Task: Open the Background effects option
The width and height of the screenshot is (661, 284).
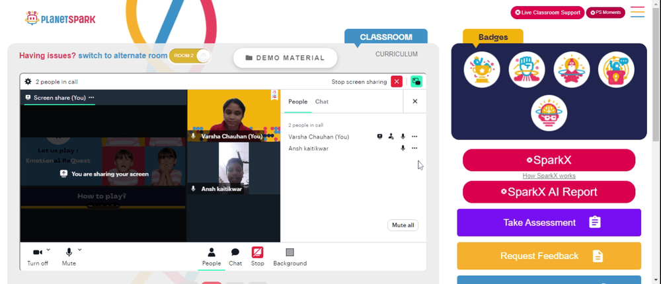Action: [x=290, y=257]
